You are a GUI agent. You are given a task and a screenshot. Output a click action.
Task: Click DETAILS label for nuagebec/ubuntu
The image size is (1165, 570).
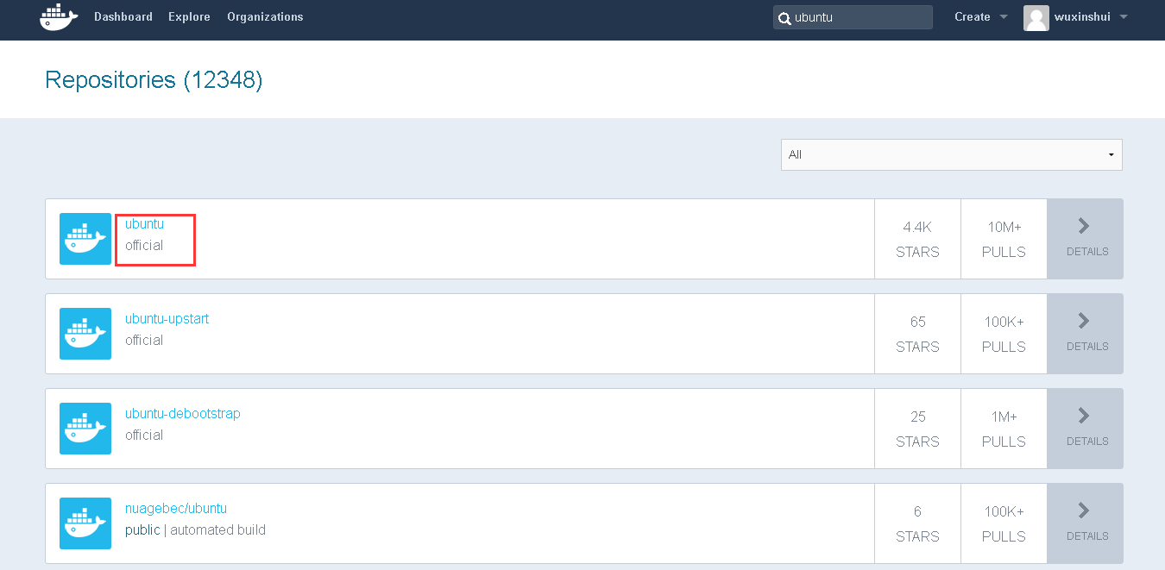coord(1087,536)
